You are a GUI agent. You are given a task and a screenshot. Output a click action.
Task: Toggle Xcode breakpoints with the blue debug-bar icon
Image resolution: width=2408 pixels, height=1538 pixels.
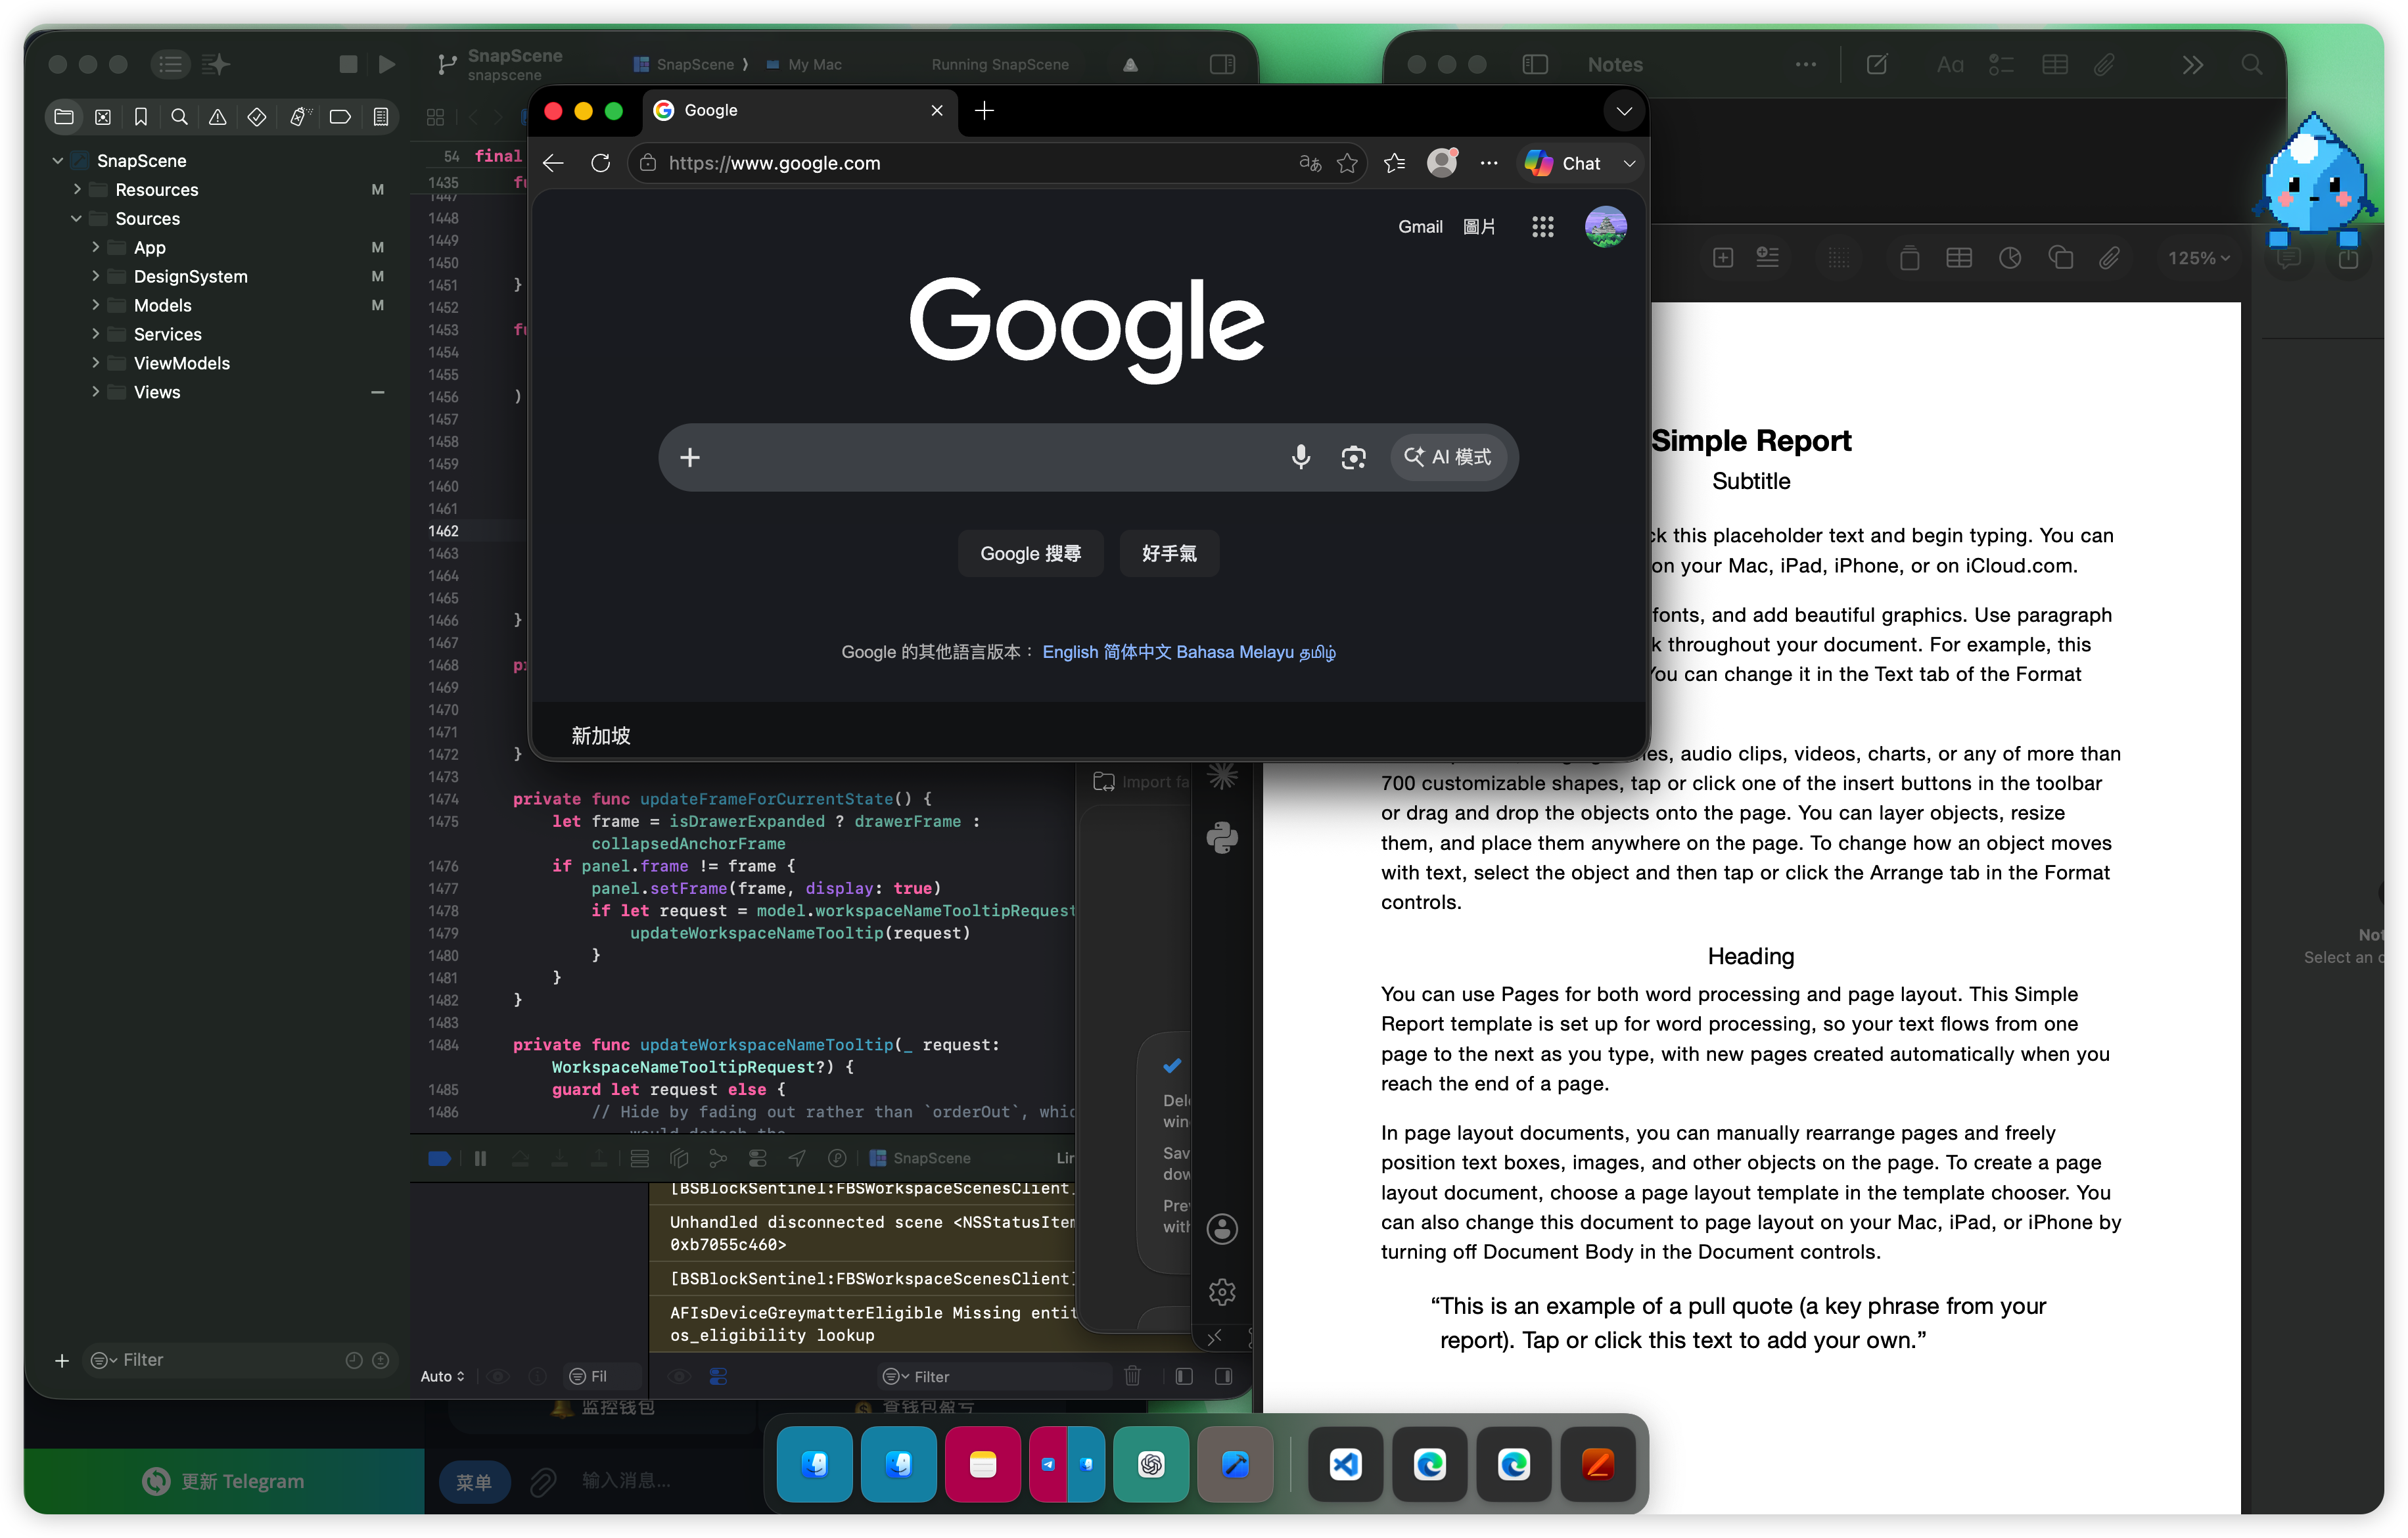[x=439, y=1158]
